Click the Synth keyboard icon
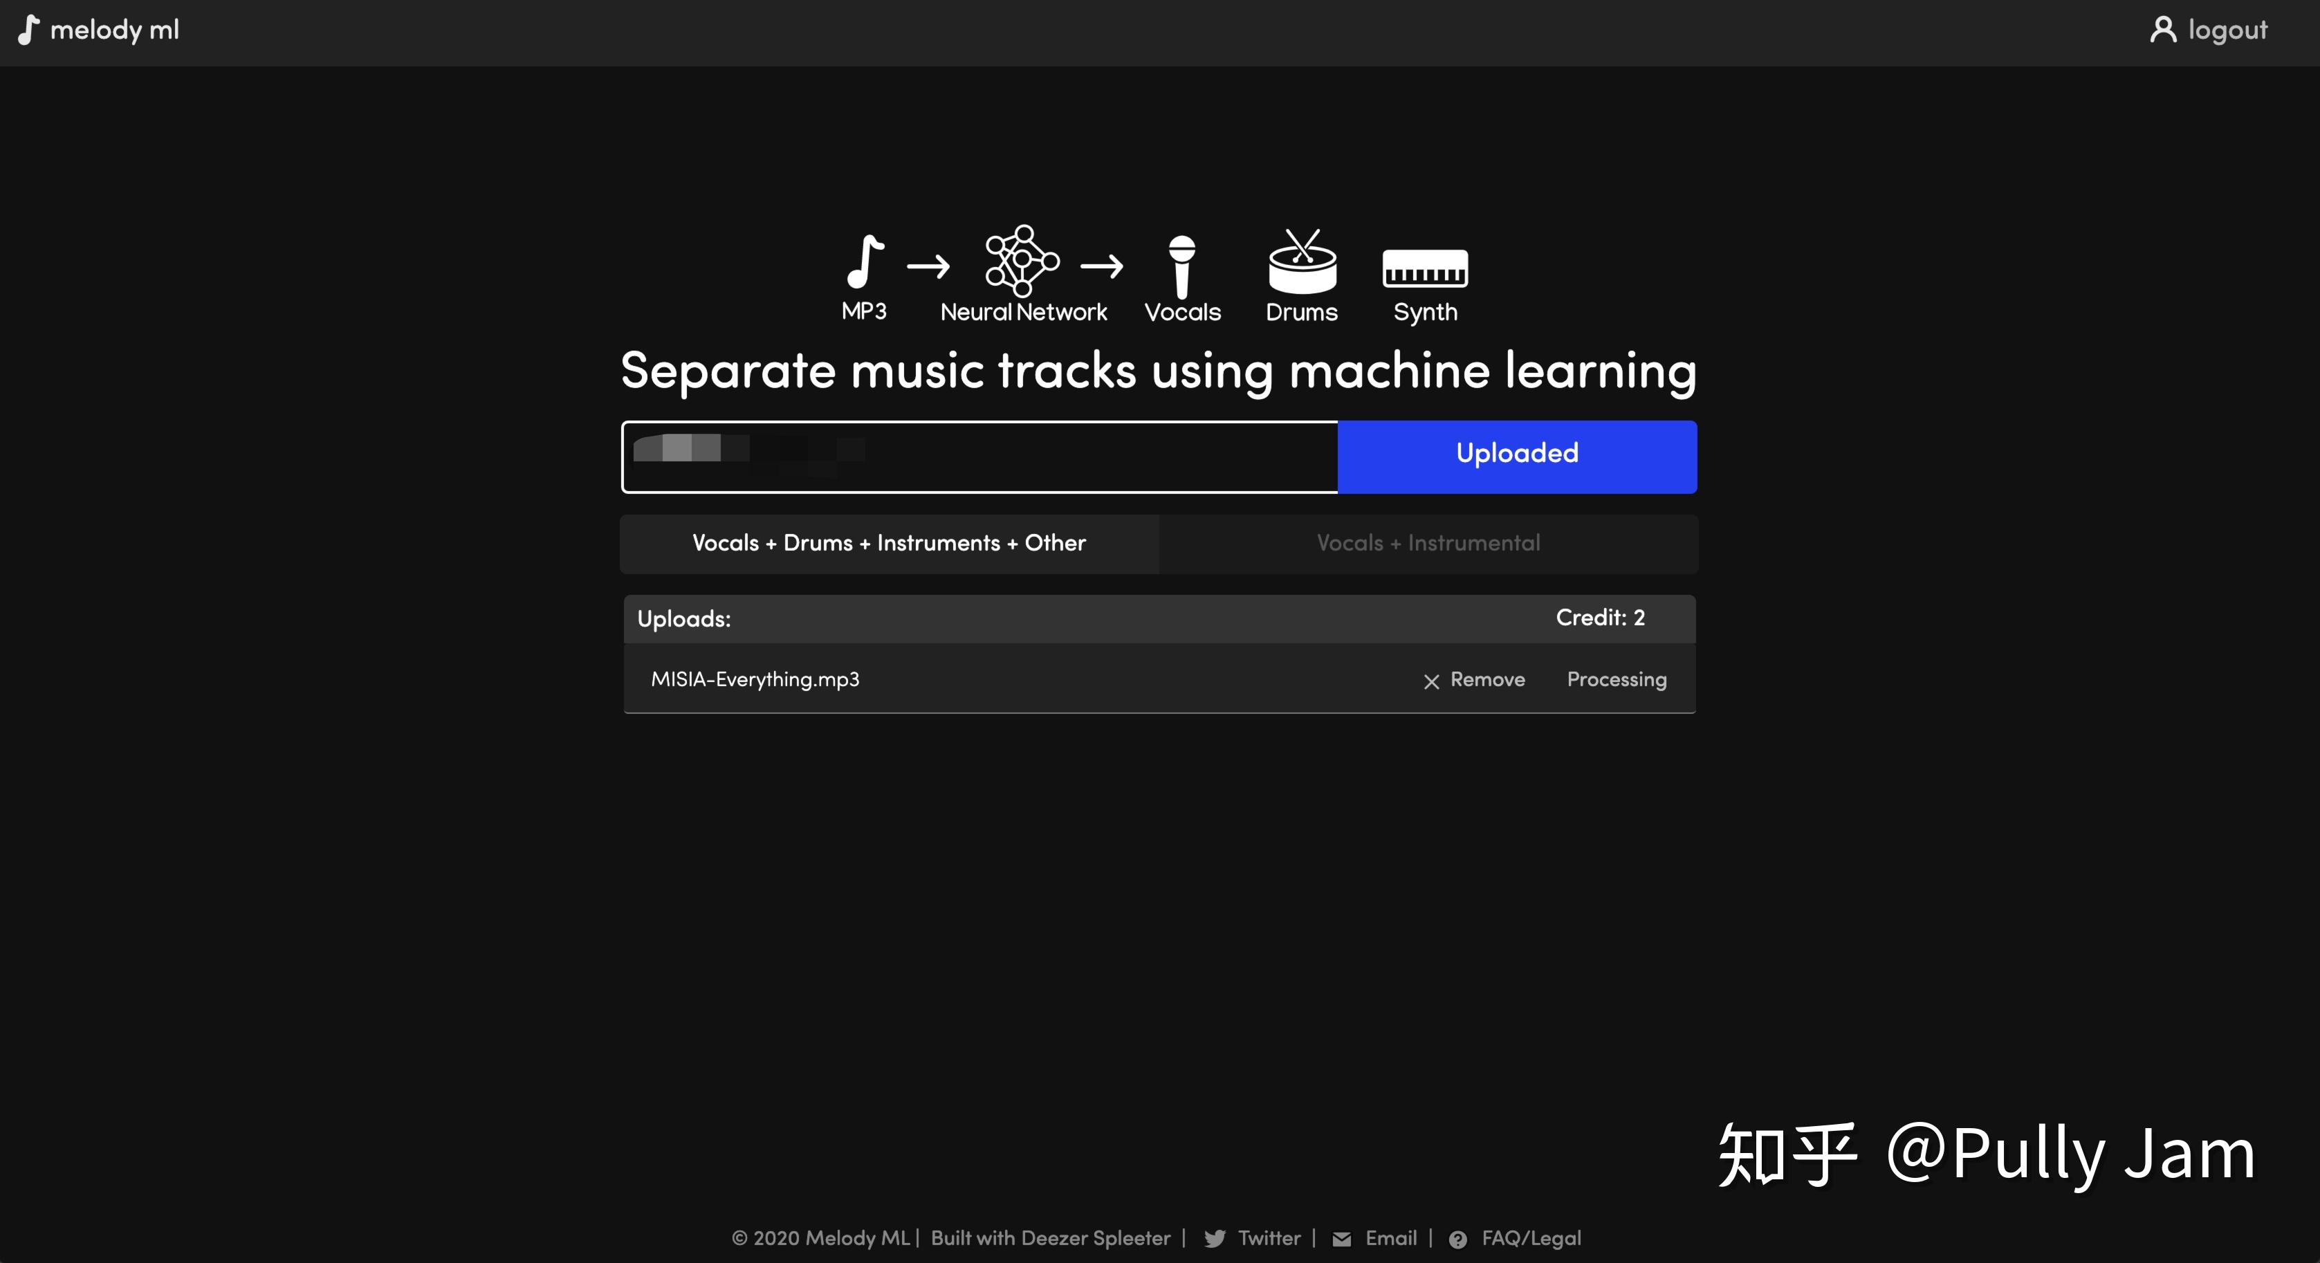The image size is (2320, 1263). (x=1423, y=268)
